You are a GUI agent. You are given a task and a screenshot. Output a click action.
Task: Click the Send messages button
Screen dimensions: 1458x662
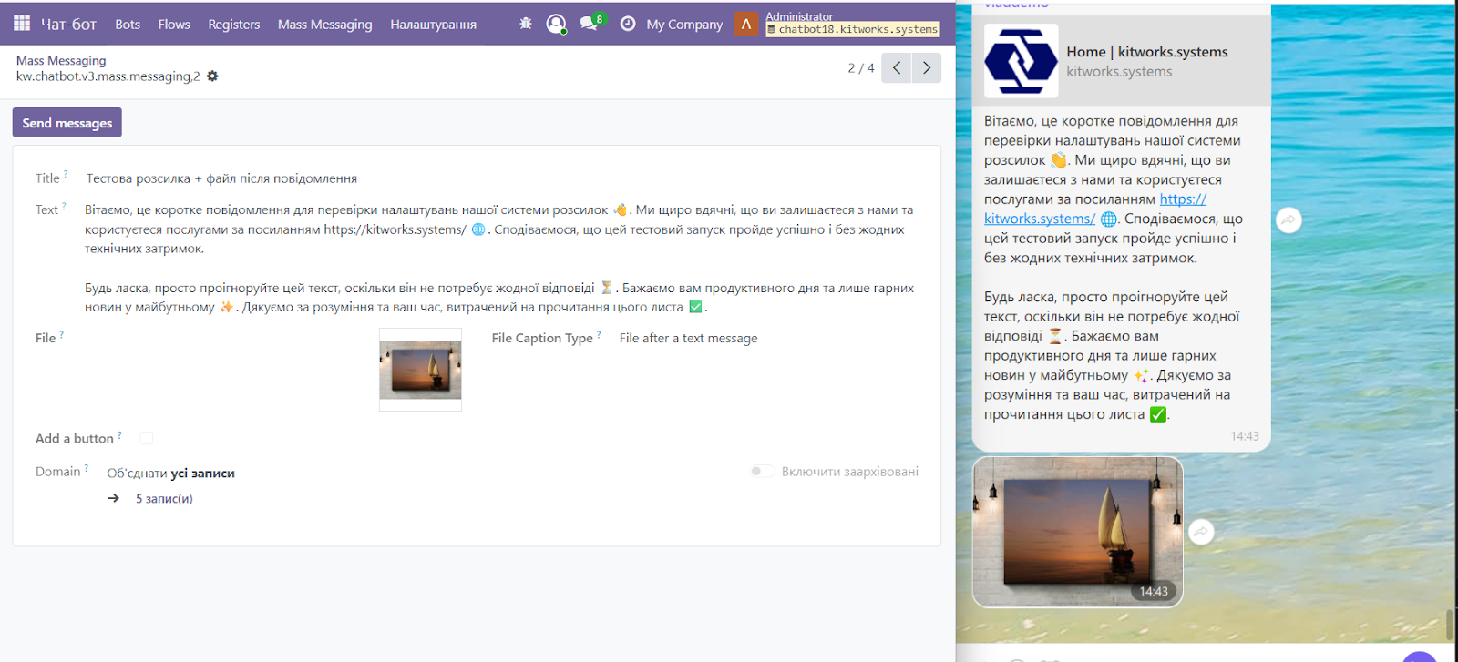[x=67, y=123]
